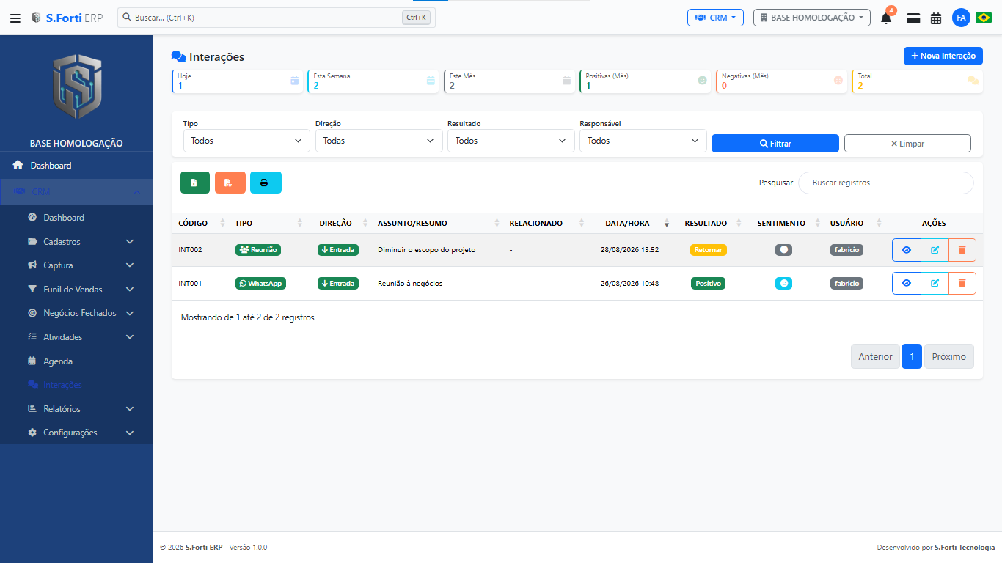
Task: Edit interaction INT001 with pencil icon
Action: coord(935,283)
